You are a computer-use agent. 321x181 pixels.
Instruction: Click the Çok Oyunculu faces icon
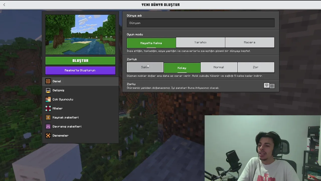[x=48, y=99]
